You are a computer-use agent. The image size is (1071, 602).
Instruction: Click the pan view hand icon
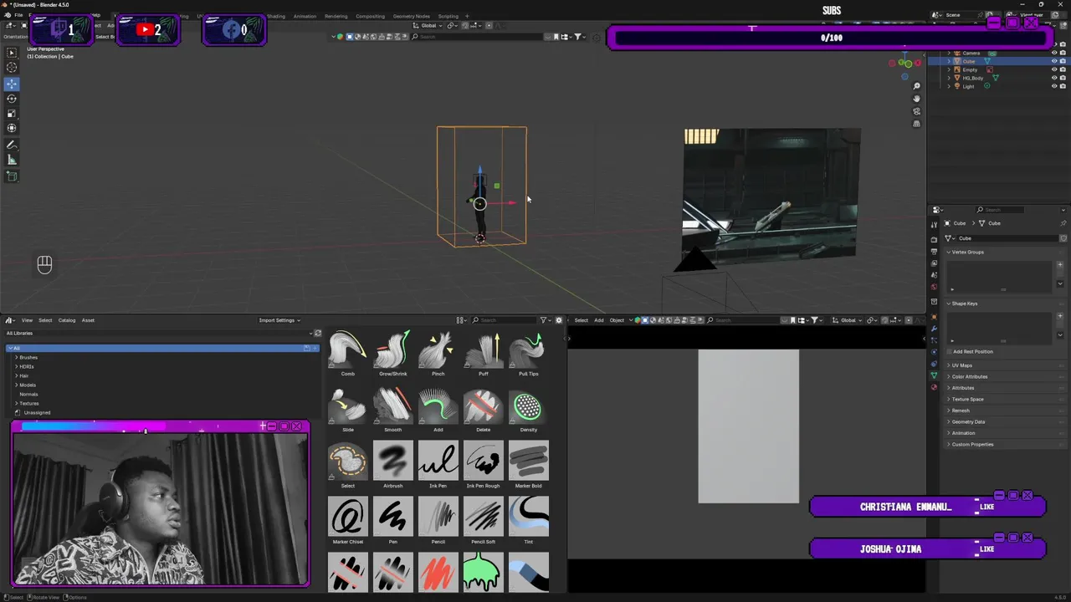(x=917, y=99)
